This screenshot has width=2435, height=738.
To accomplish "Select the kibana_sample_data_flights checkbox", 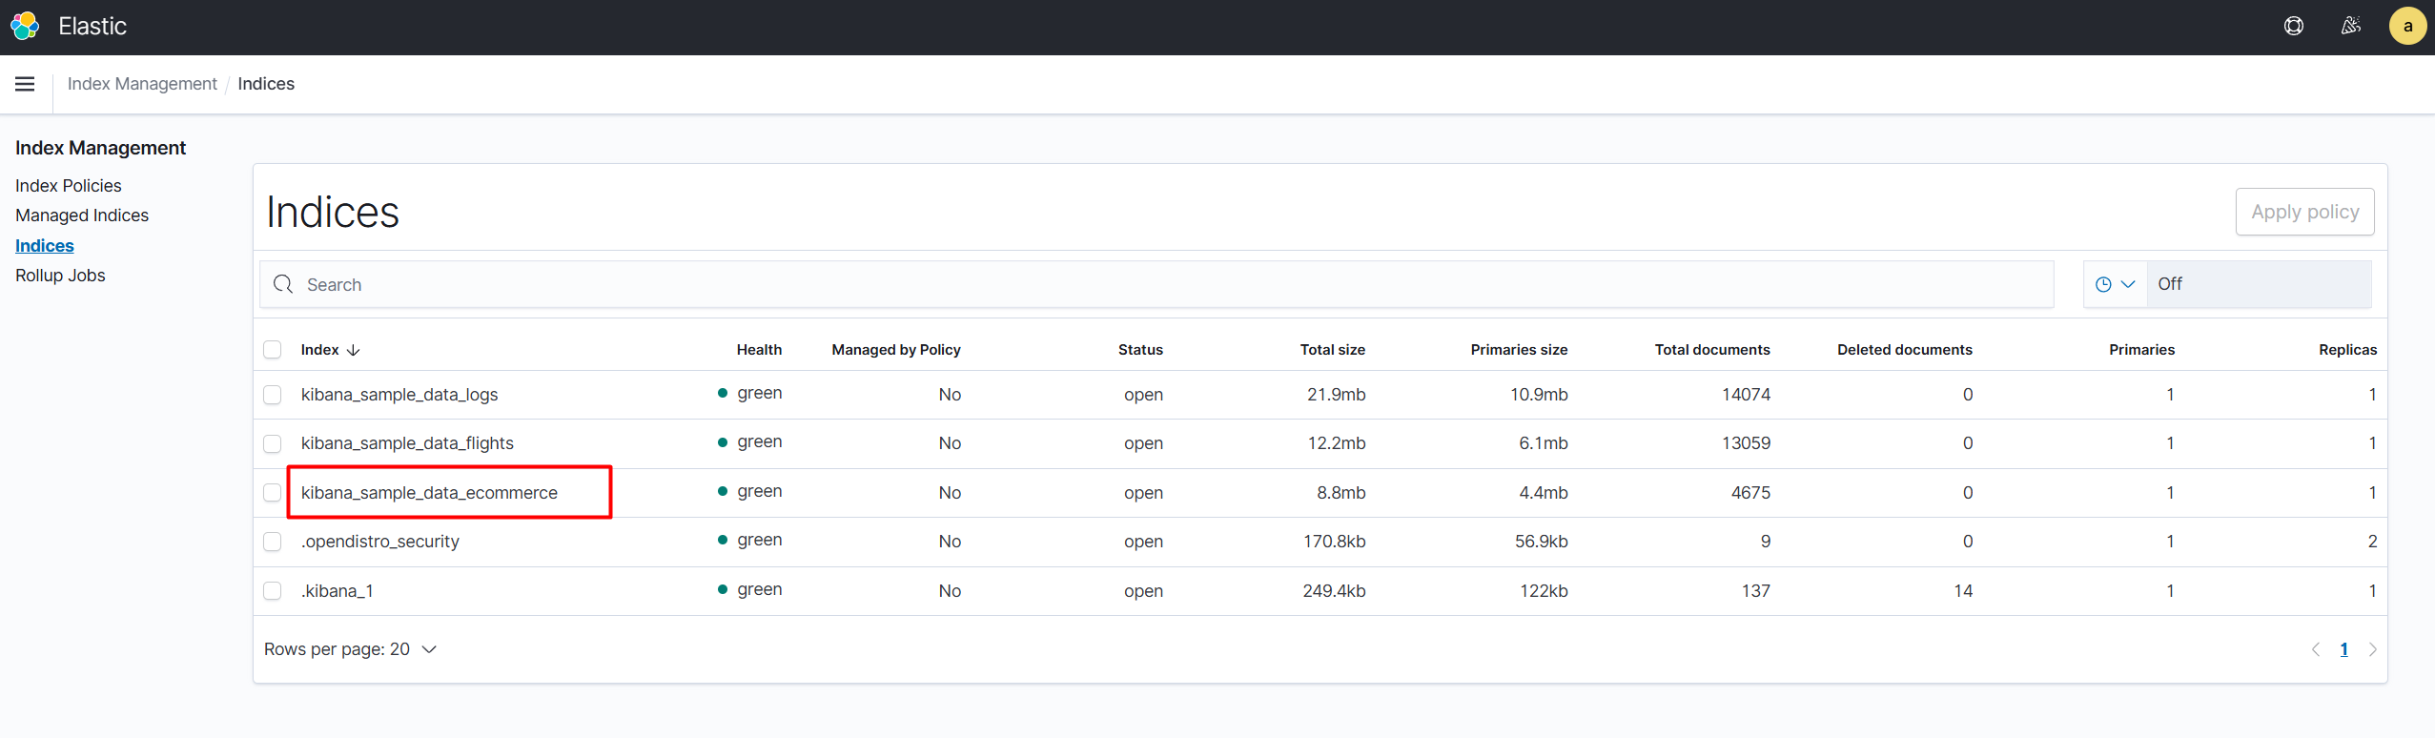I will coord(273,443).
